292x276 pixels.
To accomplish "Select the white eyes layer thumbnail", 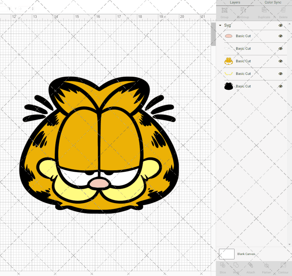I will (229, 49).
